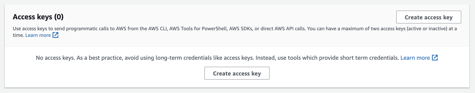This screenshot has height=93, width=475.
Task: Open the external link icon in the No access keys message
Action: point(435,58)
